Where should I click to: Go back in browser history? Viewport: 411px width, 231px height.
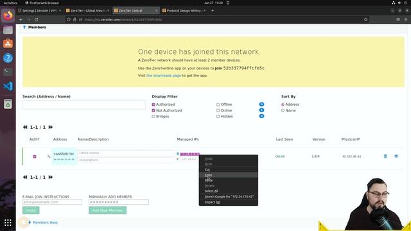point(21,20)
